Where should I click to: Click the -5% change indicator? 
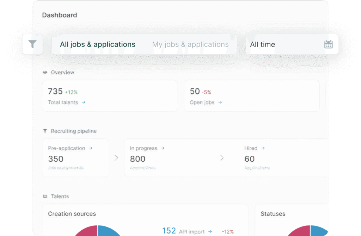(206, 92)
